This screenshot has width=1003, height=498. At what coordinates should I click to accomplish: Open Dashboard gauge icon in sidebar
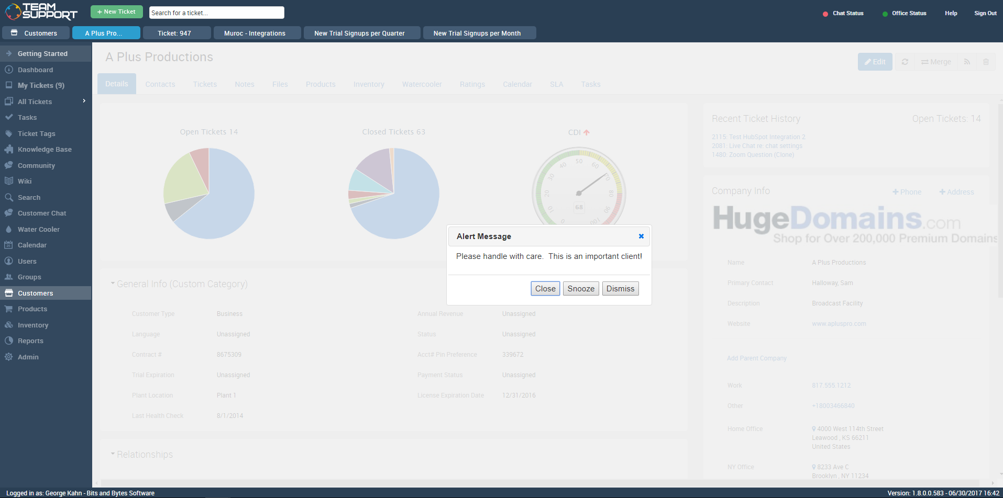(9, 70)
